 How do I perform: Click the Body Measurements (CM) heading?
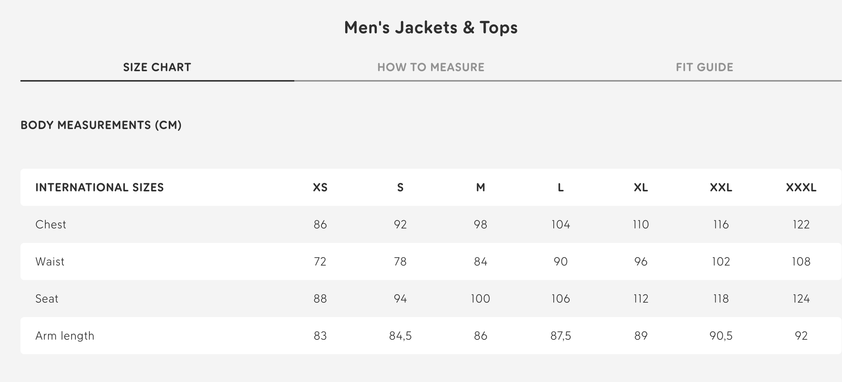click(101, 125)
